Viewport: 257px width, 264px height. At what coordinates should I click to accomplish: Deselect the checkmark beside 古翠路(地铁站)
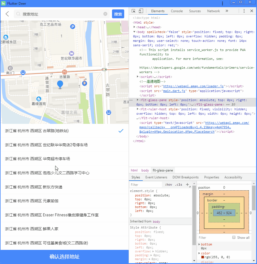(x=121, y=131)
